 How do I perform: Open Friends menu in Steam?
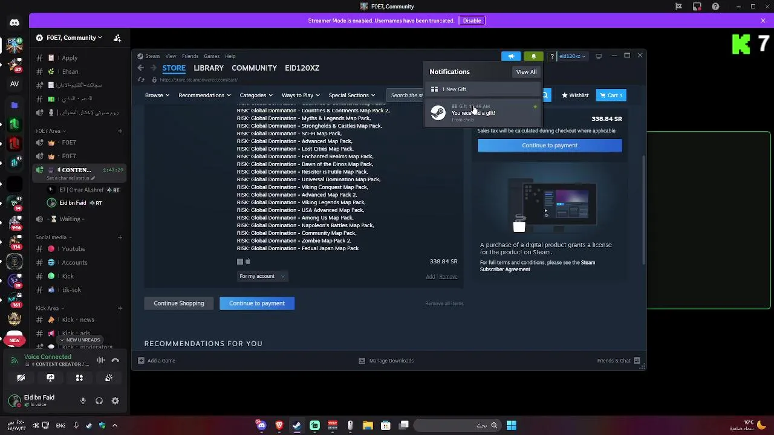190,56
